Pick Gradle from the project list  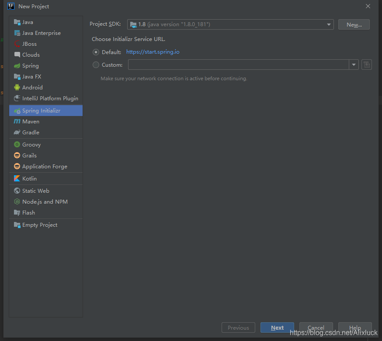(x=46, y=133)
